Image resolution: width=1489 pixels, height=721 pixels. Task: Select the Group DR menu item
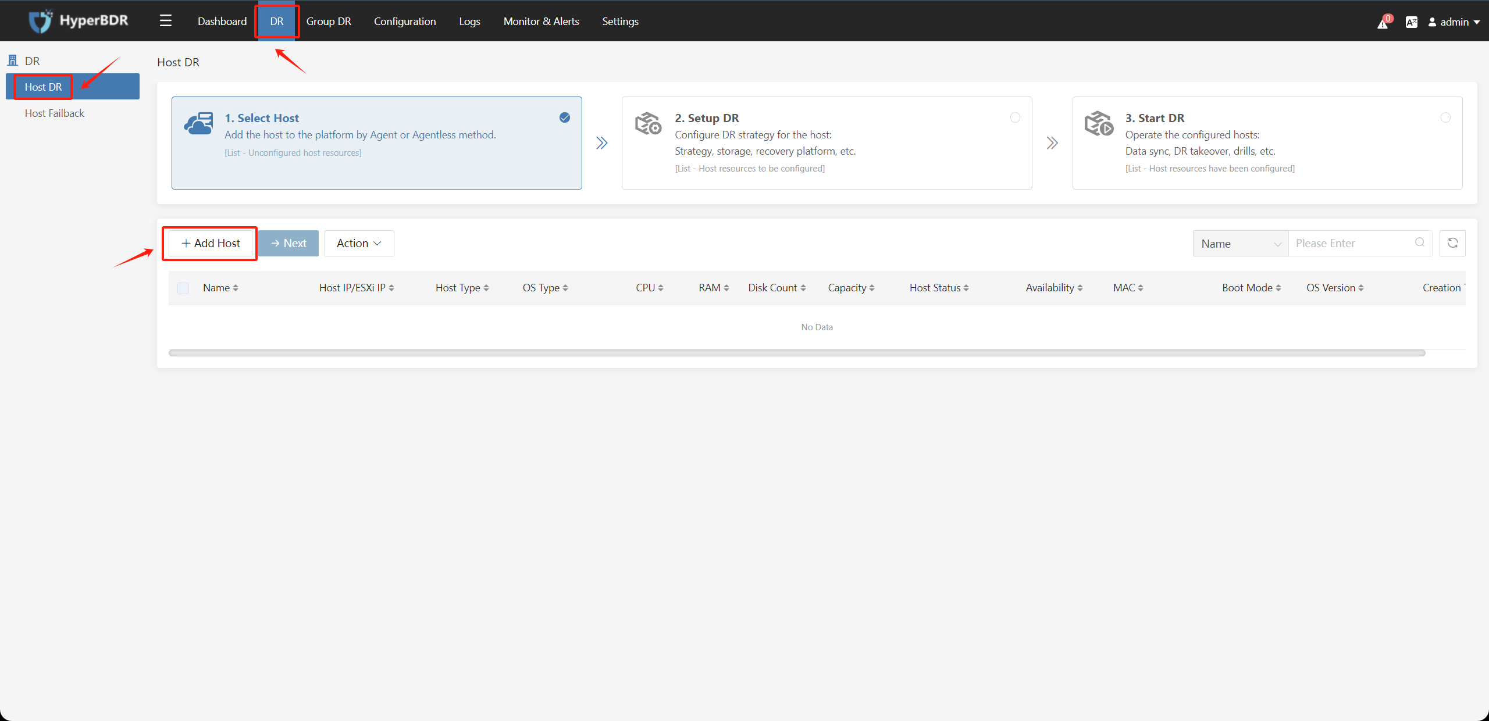click(x=330, y=21)
